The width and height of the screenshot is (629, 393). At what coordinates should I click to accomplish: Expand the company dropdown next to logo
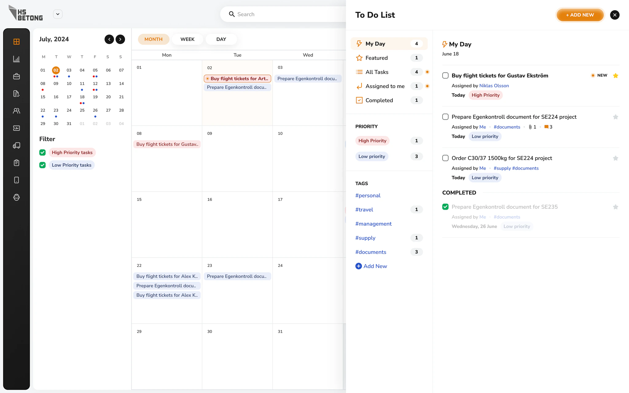(58, 14)
